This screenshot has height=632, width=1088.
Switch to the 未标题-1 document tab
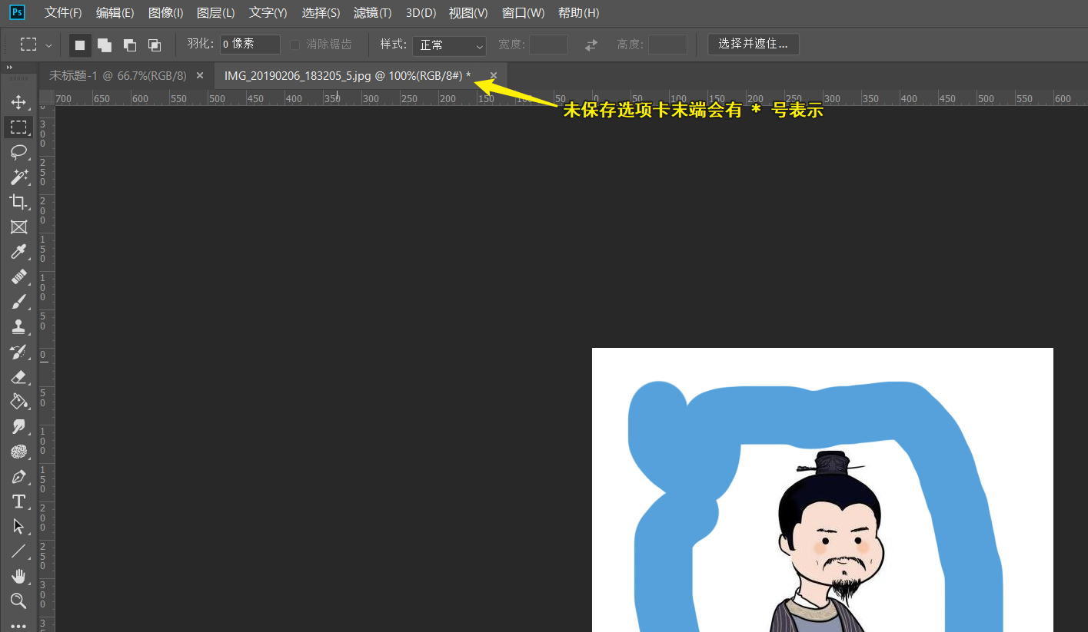[118, 75]
